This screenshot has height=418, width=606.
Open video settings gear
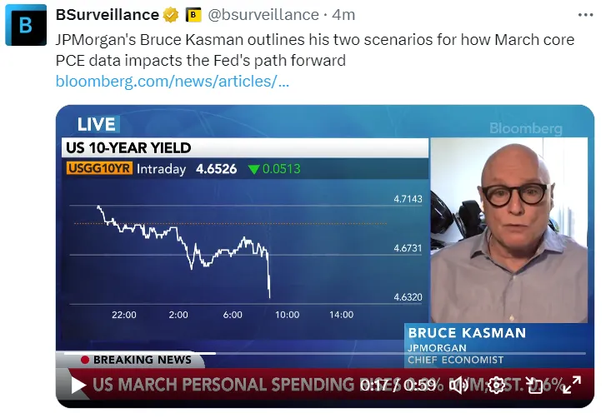click(497, 386)
